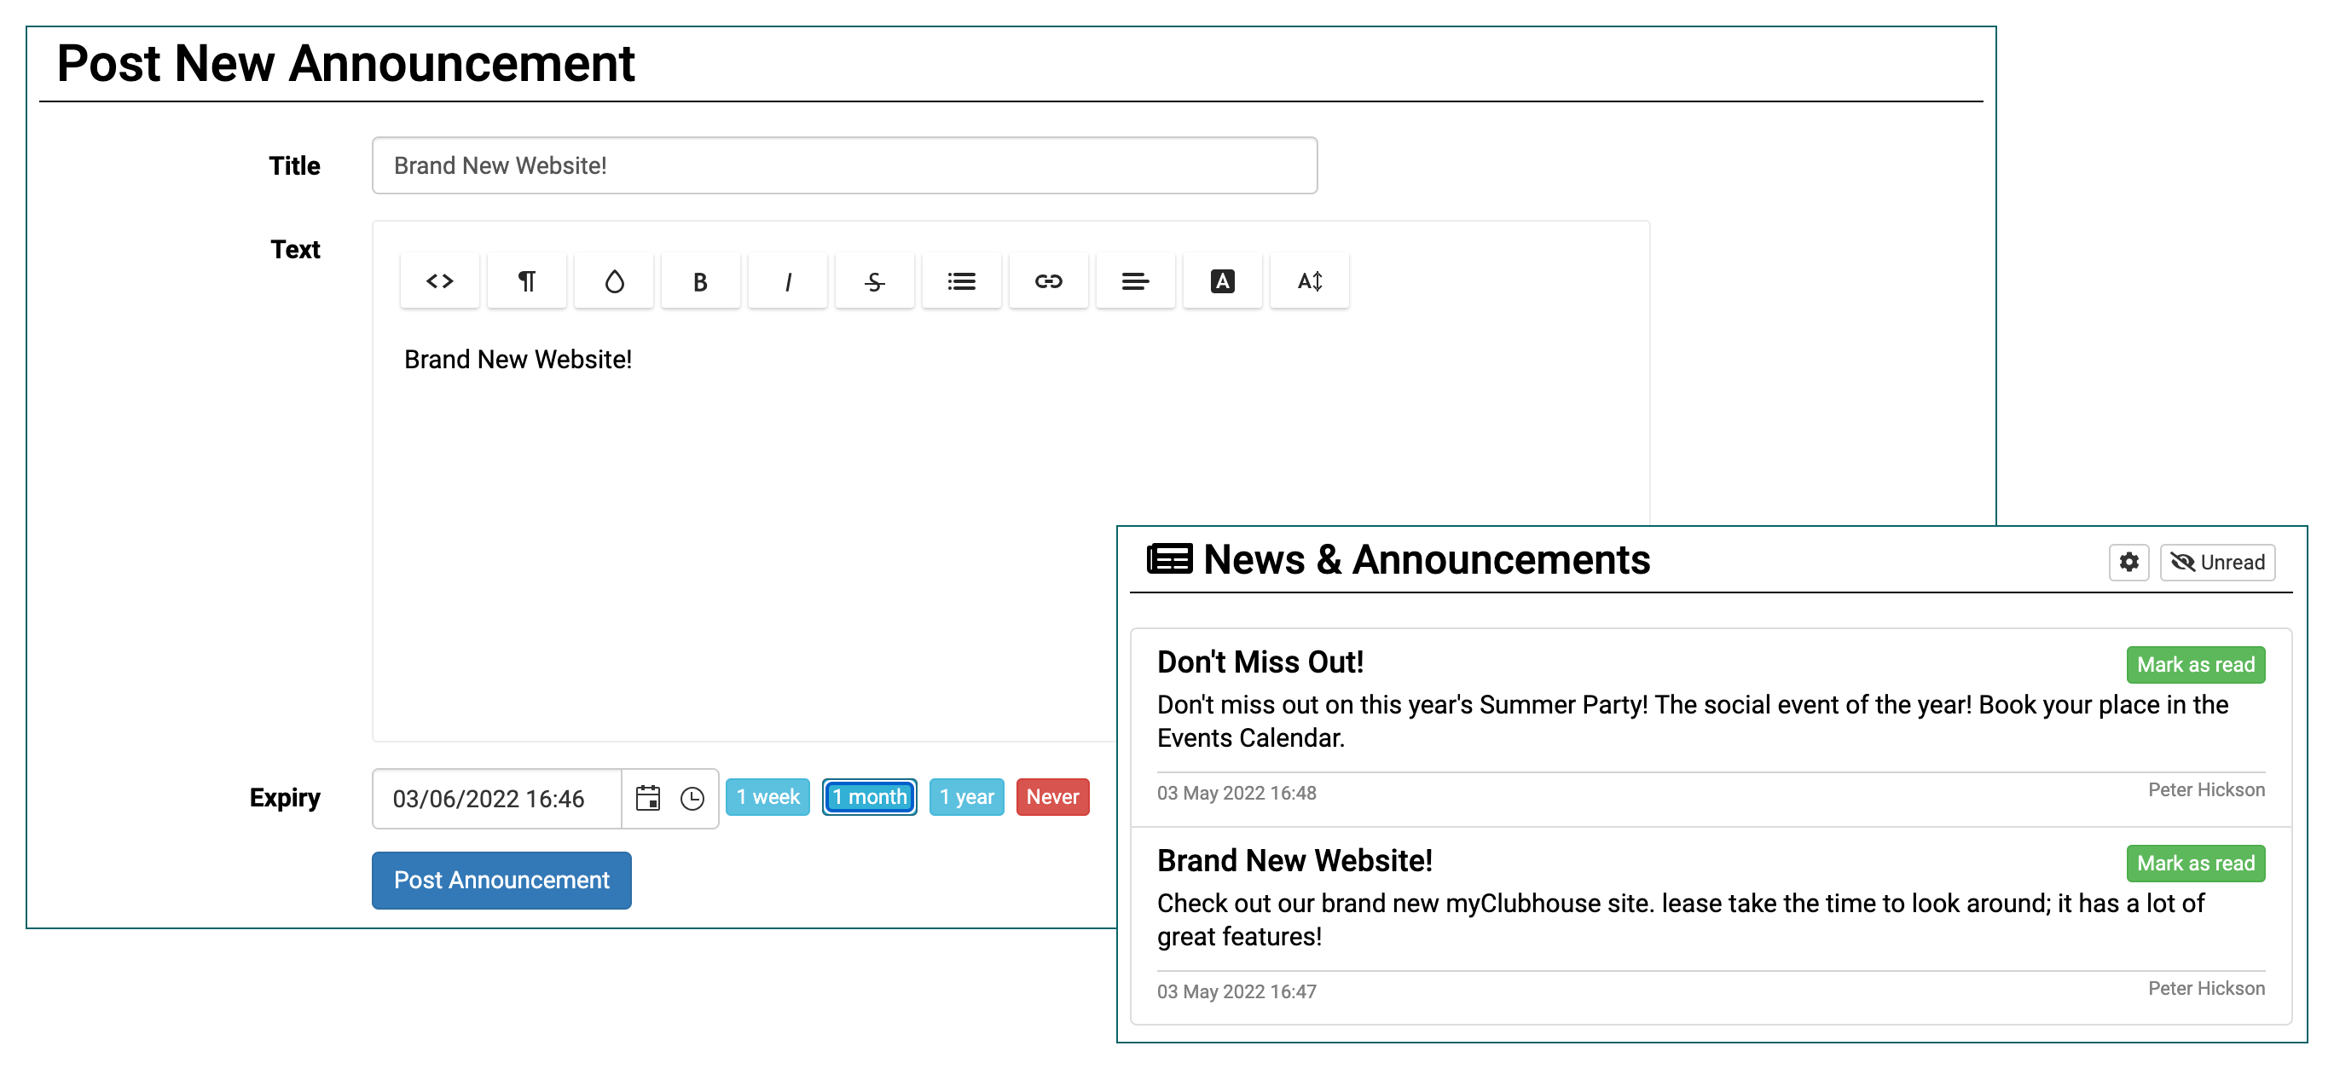
Task: Set expiry to 1 week
Action: pyautogui.click(x=767, y=797)
